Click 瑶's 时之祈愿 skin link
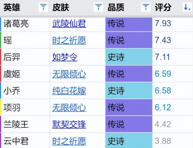The width and height of the screenshot is (193, 148). point(69,40)
